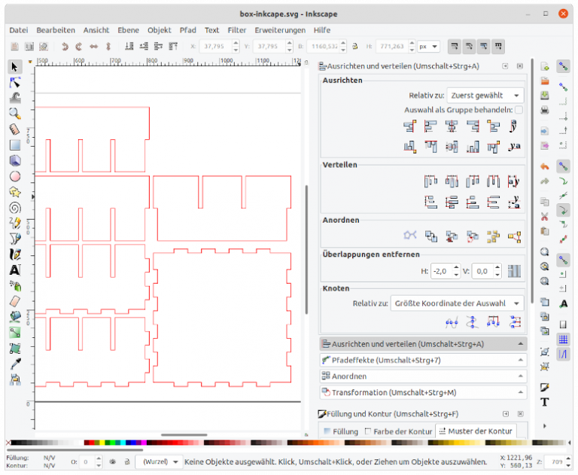The image size is (578, 475).
Task: Select the Tweak tool
Action: (x=15, y=98)
